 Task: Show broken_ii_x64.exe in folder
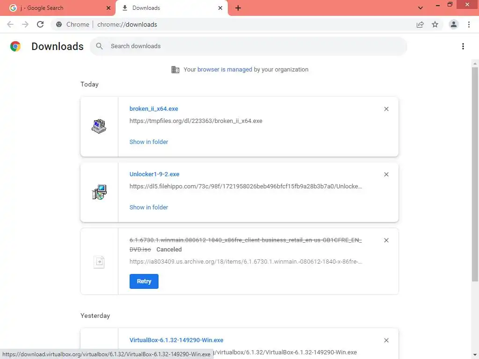149,142
